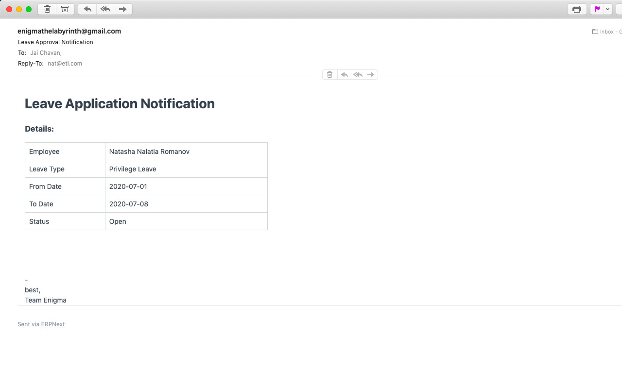This screenshot has width=622, height=388.
Task: Click the Leave Application Notification heading
Action: click(120, 103)
